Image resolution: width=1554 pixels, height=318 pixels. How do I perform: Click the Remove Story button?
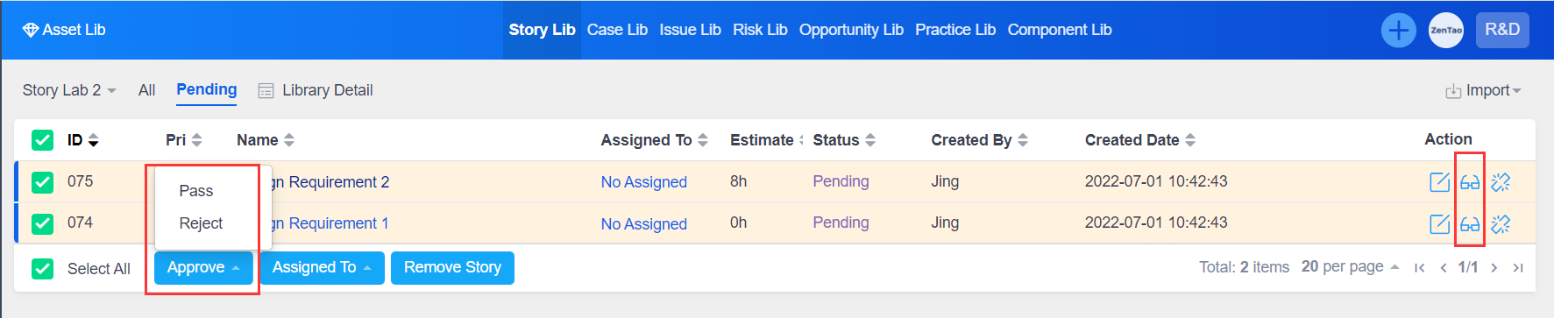tap(452, 268)
